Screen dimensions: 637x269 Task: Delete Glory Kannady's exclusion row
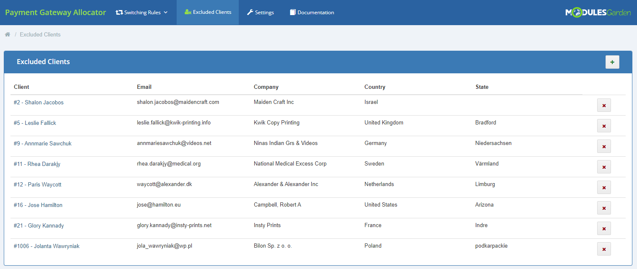(604, 228)
